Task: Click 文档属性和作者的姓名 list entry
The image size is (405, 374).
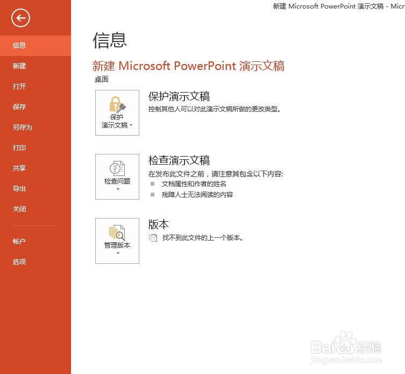Action: 194,184
